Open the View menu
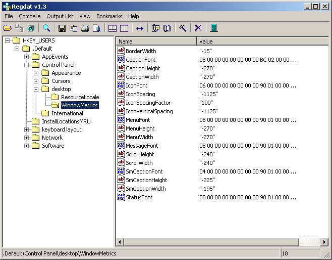This screenshot has height=260, width=332. point(85,16)
